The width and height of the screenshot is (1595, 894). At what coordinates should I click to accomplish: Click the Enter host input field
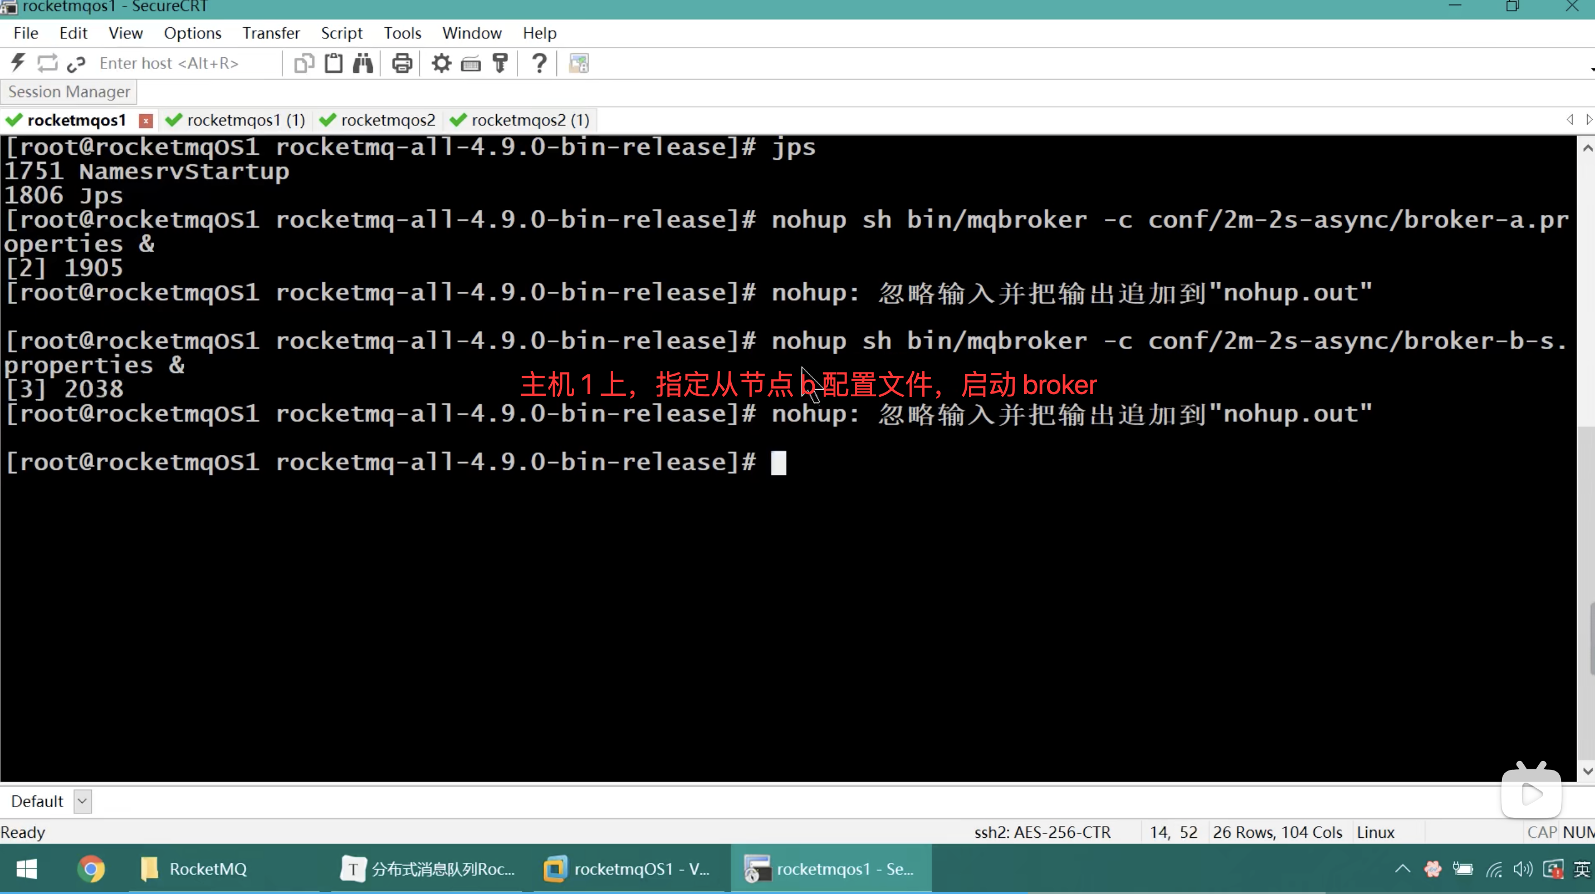[x=186, y=63]
